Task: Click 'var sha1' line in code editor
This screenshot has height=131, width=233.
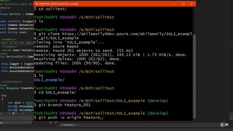Action: 21,103
